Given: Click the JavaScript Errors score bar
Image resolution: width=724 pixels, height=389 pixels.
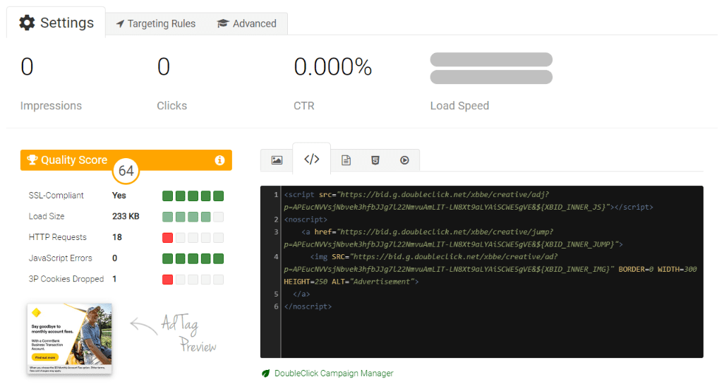Looking at the screenshot, I should point(193,258).
